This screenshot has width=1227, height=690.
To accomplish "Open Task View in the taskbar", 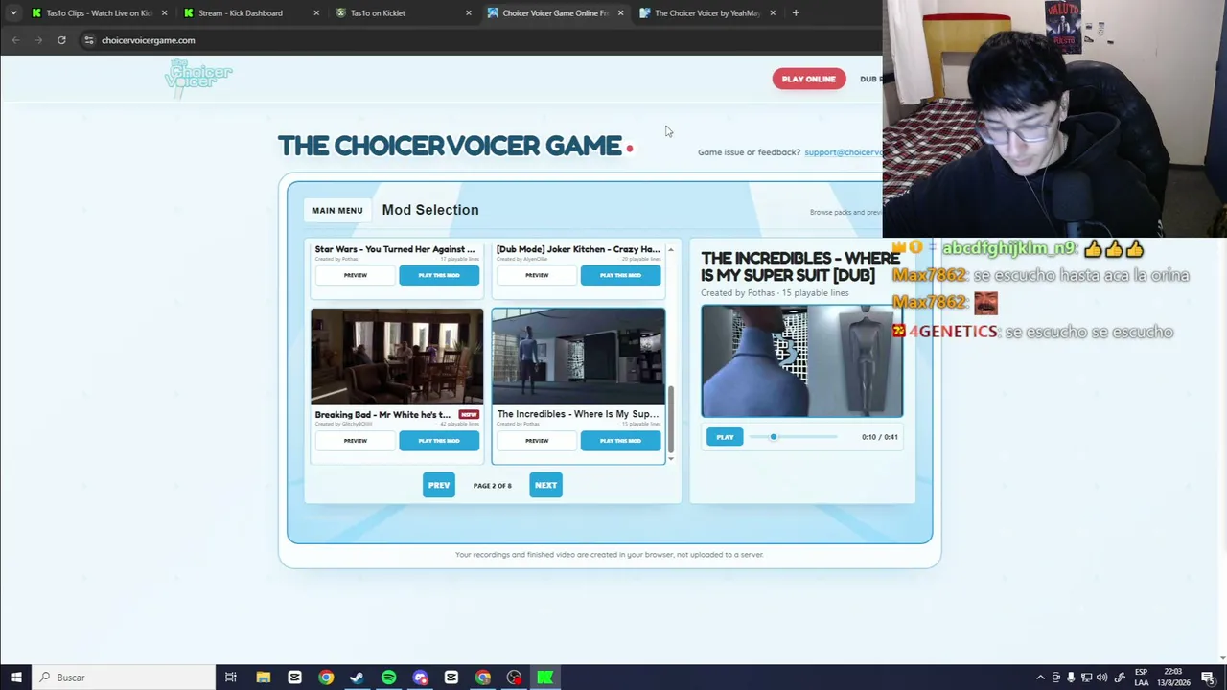I will 231,678.
